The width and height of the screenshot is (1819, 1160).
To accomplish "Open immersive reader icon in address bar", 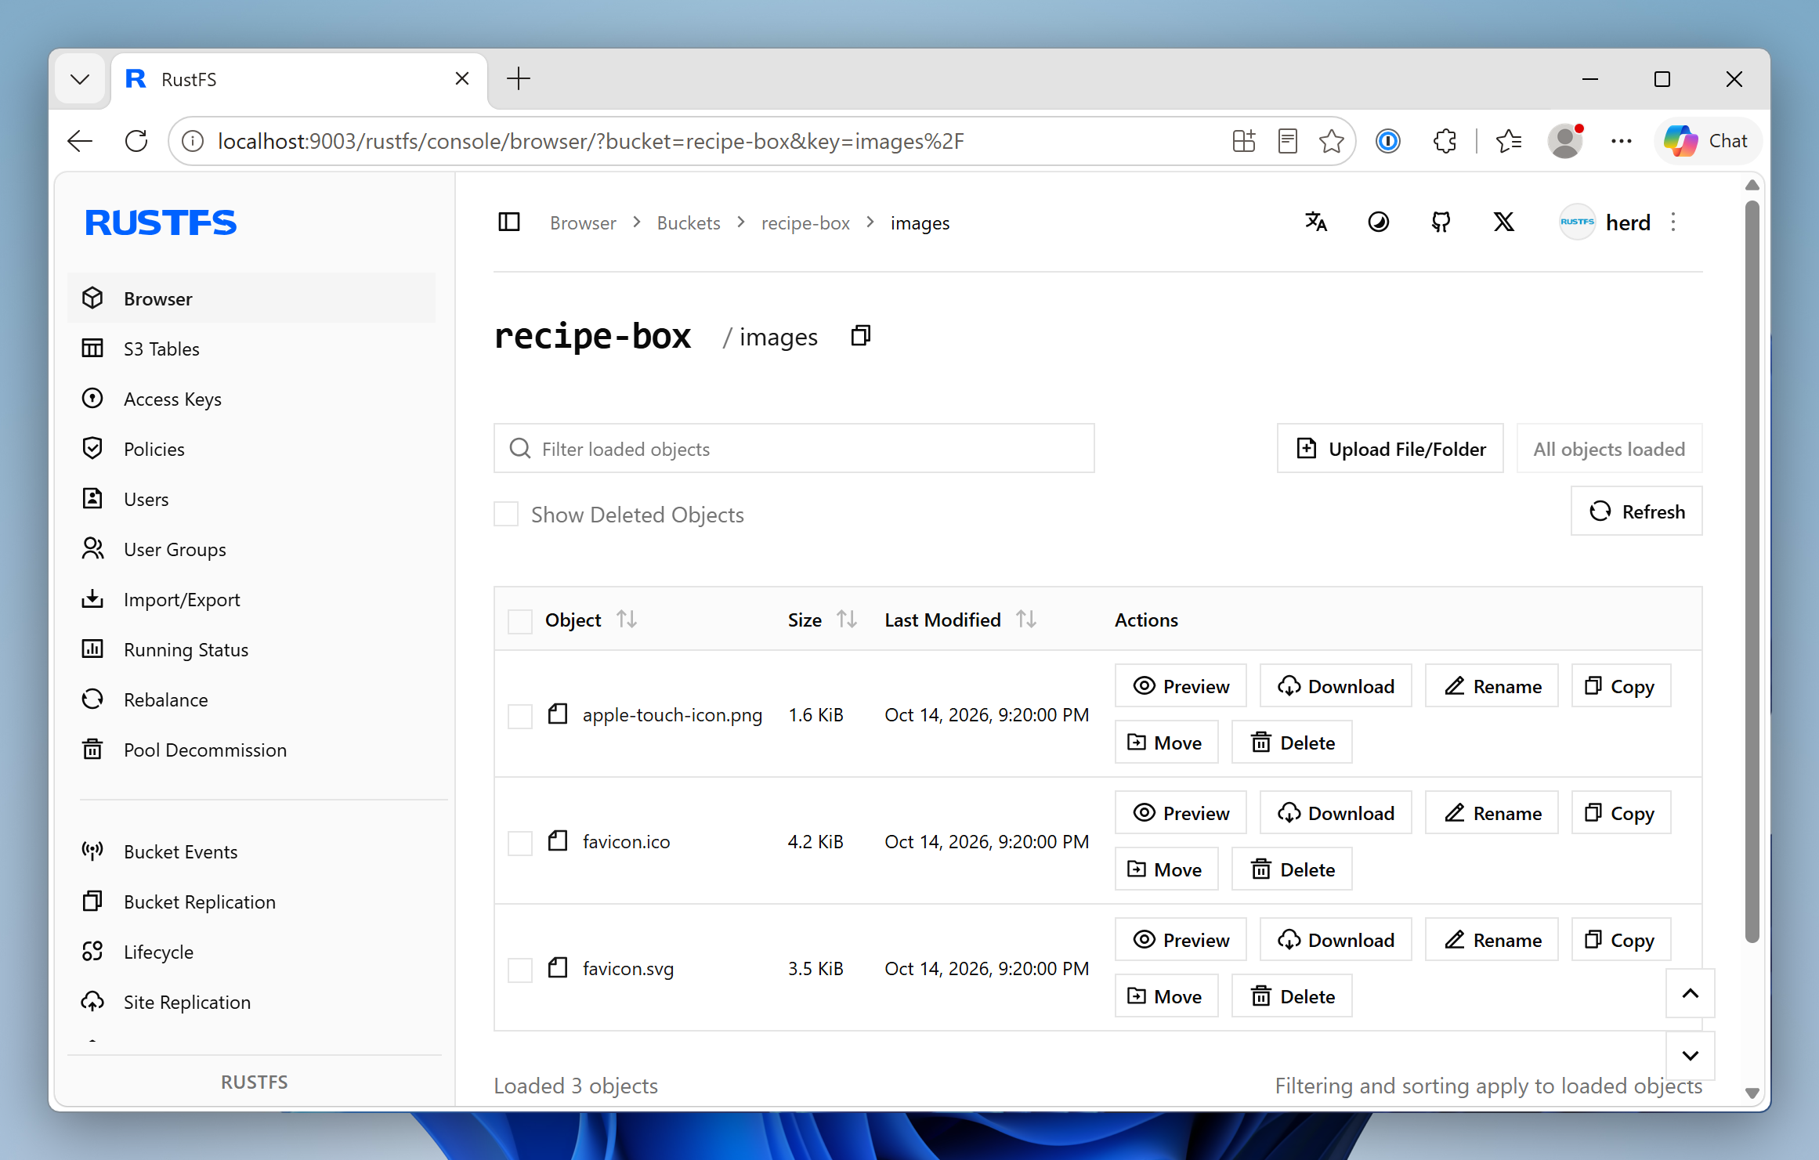I will click(x=1288, y=141).
